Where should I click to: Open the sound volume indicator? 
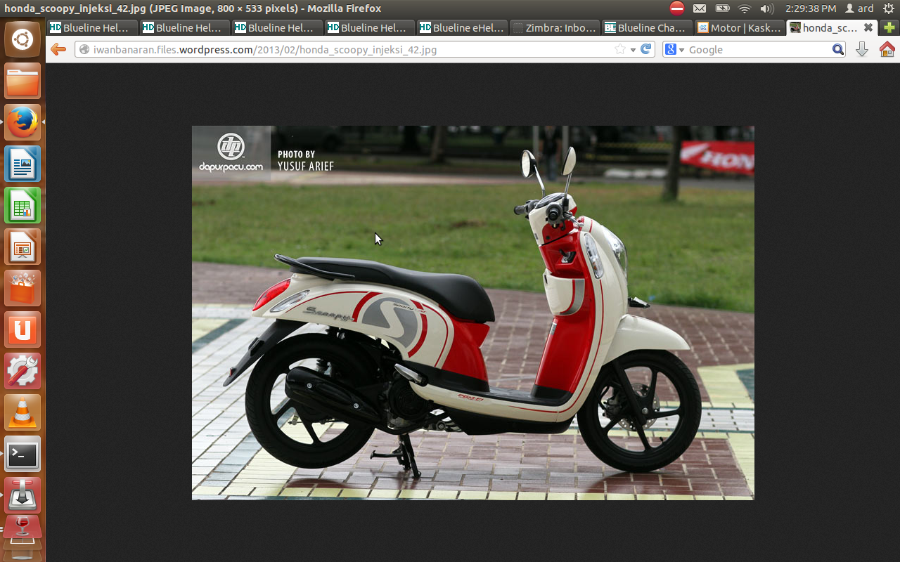pyautogui.click(x=766, y=8)
